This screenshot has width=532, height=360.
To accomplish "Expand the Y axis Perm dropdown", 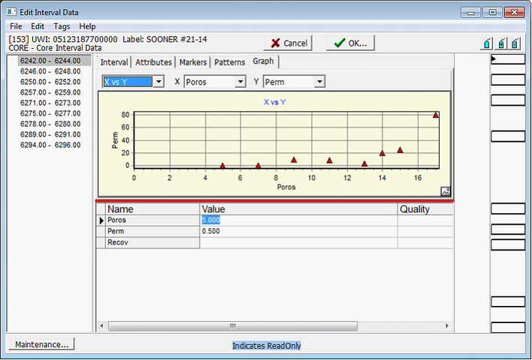I will [319, 81].
